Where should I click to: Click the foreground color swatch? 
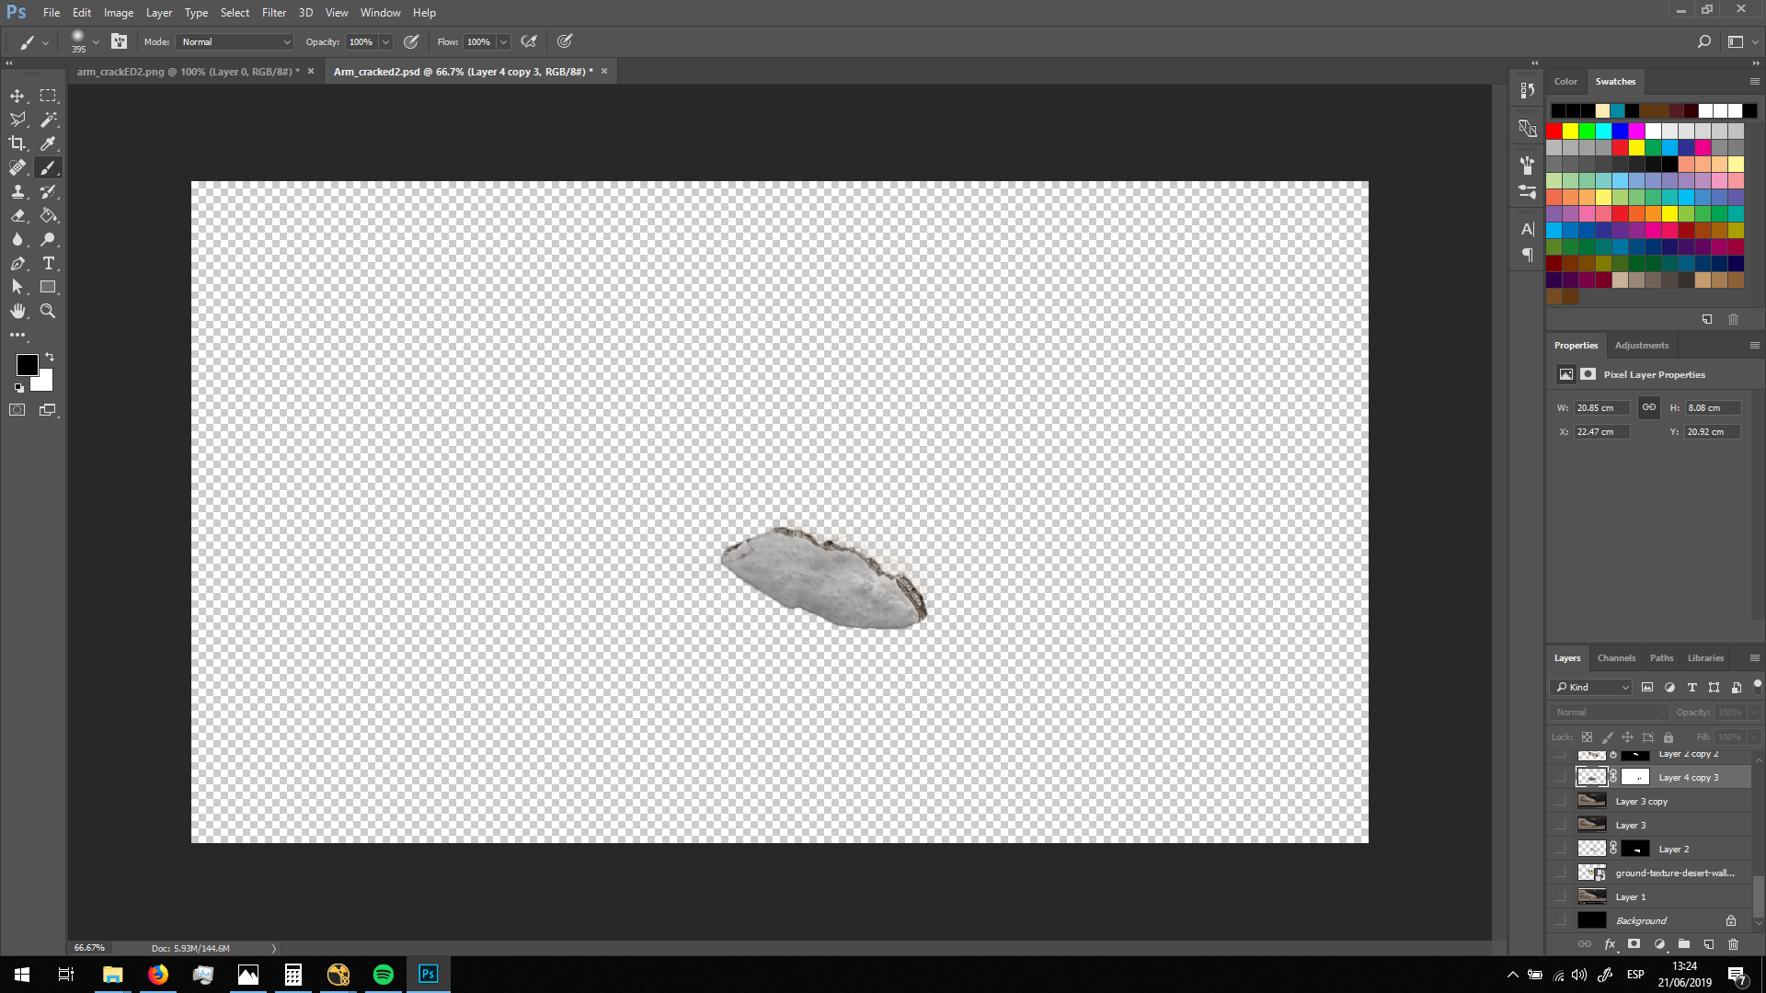27,364
